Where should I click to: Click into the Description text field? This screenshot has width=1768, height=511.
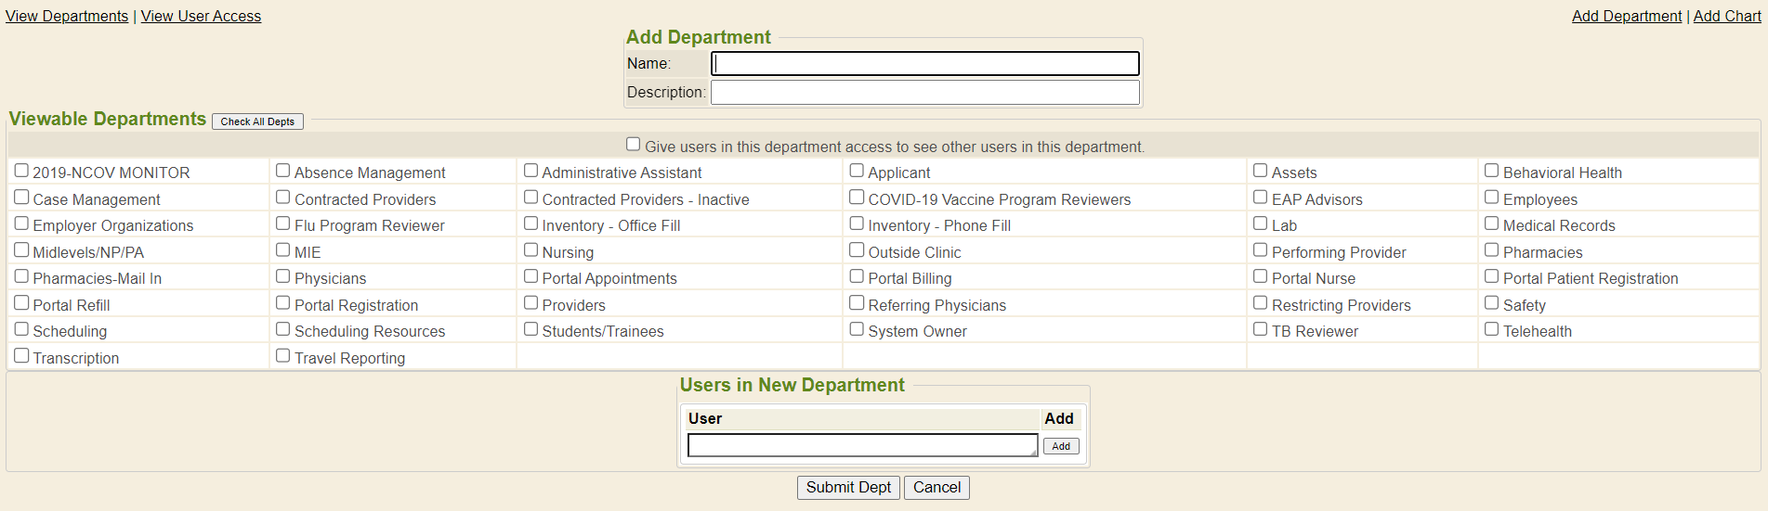pos(924,92)
